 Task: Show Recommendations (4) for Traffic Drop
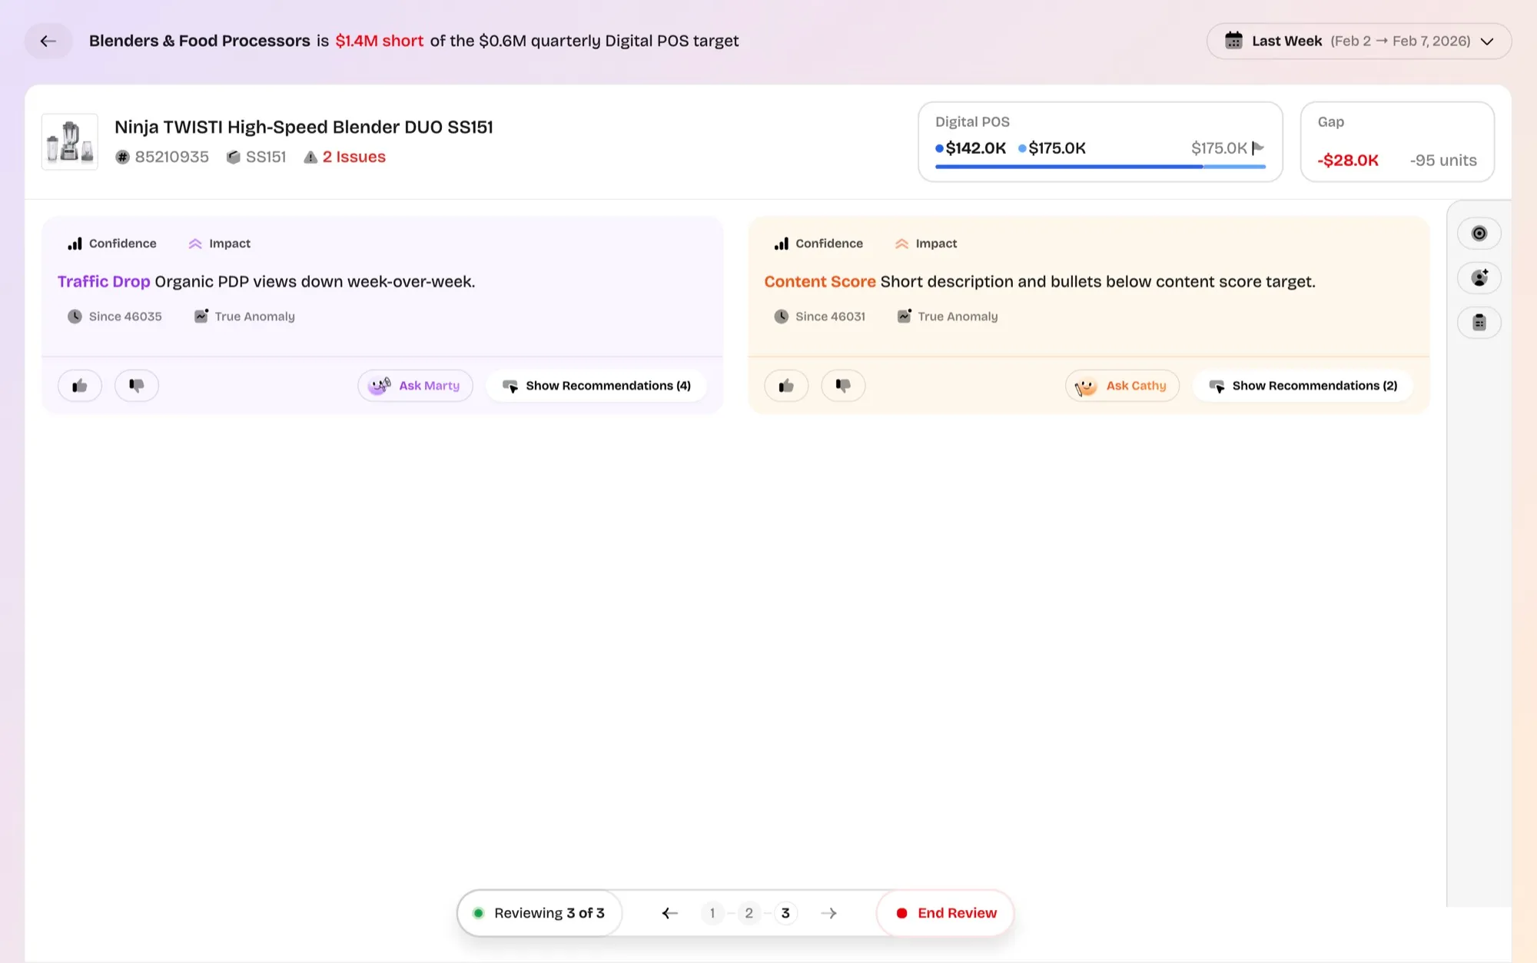(596, 386)
